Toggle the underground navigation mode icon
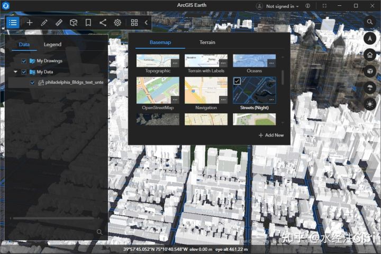Image resolution: width=381 pixels, height=254 pixels. click(x=370, y=88)
